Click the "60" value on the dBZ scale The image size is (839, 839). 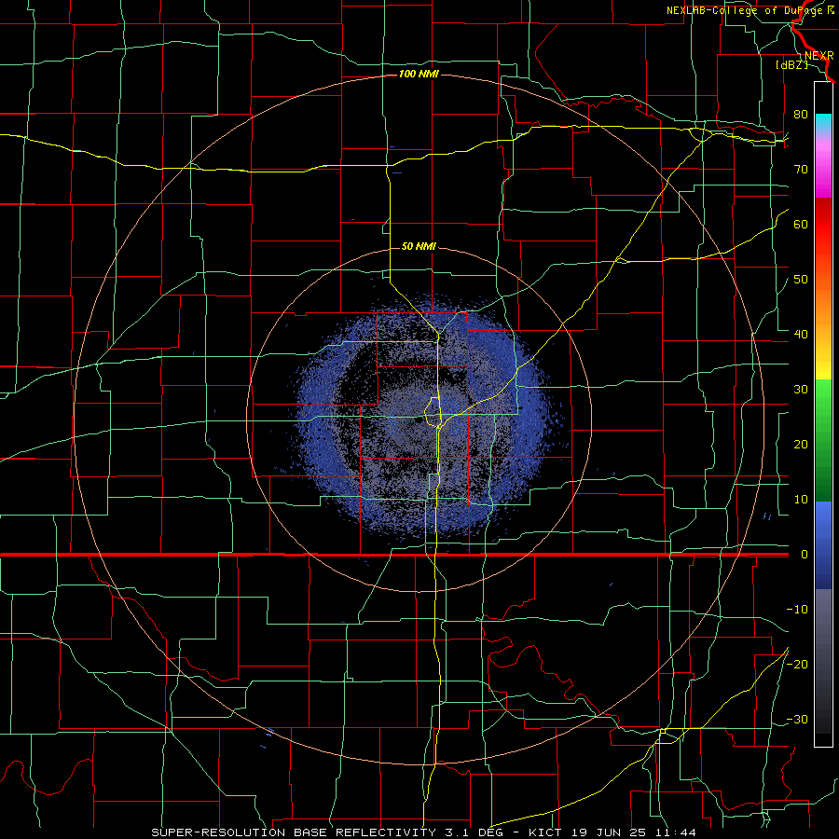pyautogui.click(x=801, y=224)
